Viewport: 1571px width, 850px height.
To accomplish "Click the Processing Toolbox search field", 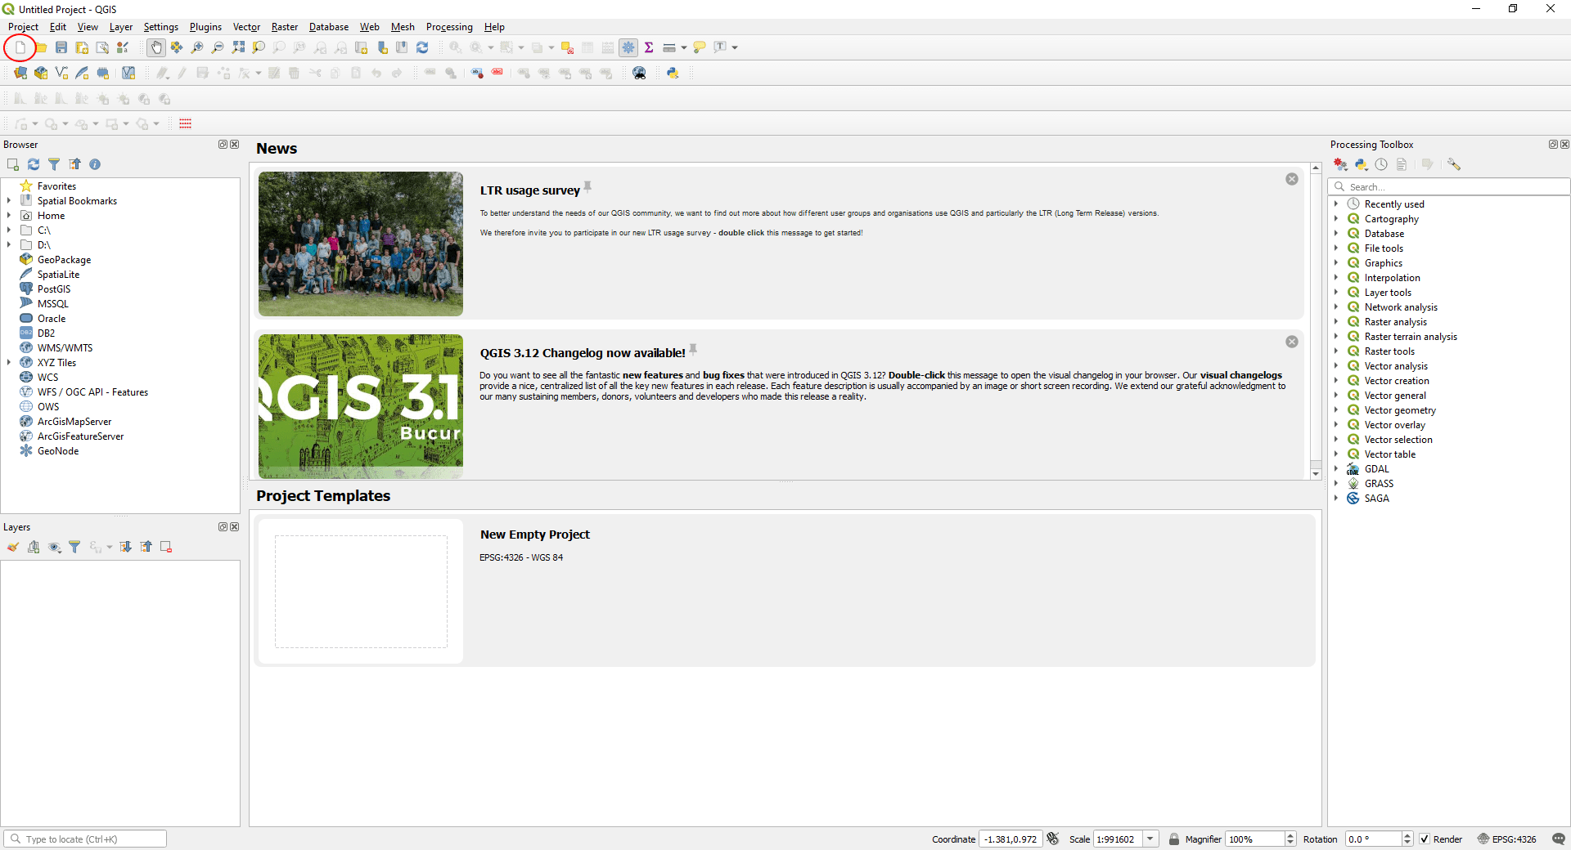I will 1448,187.
